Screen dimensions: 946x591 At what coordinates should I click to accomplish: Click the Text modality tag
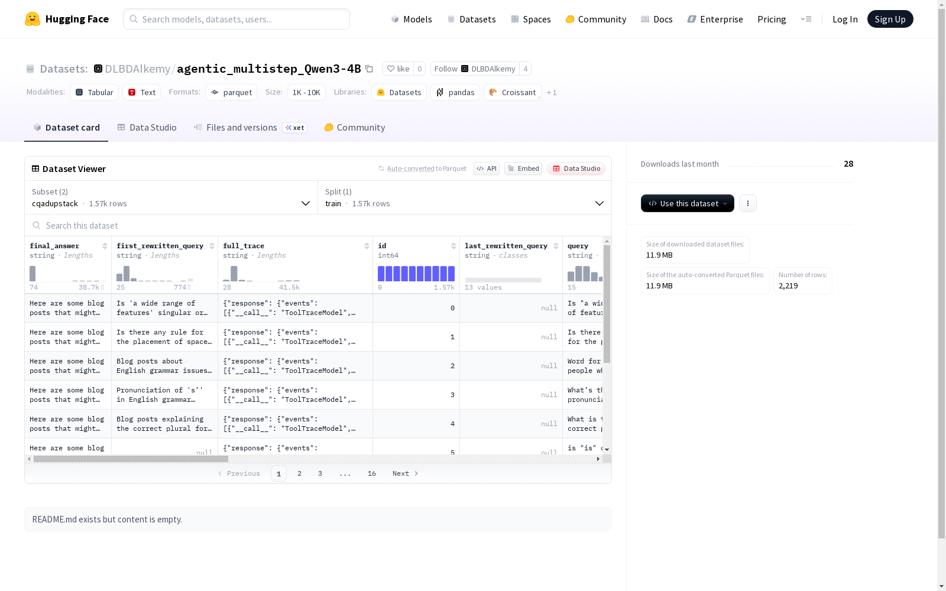click(142, 92)
